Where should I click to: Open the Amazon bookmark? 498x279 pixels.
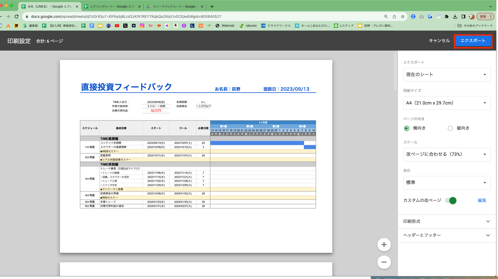click(x=175, y=25)
